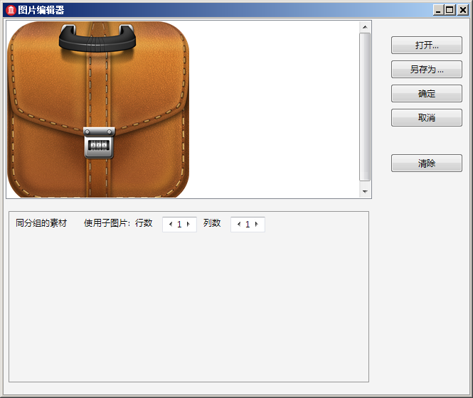Select the 行数 value field
This screenshot has width=473, height=398.
coord(179,225)
